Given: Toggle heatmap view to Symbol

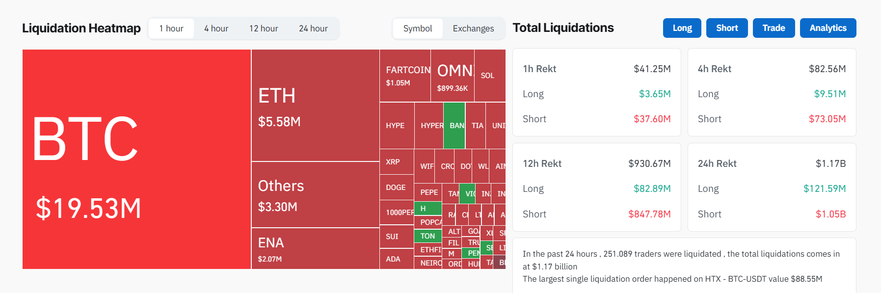Looking at the screenshot, I should click(x=418, y=28).
